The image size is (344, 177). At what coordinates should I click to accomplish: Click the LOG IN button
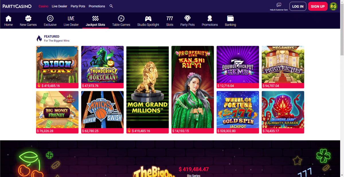[x=298, y=6]
